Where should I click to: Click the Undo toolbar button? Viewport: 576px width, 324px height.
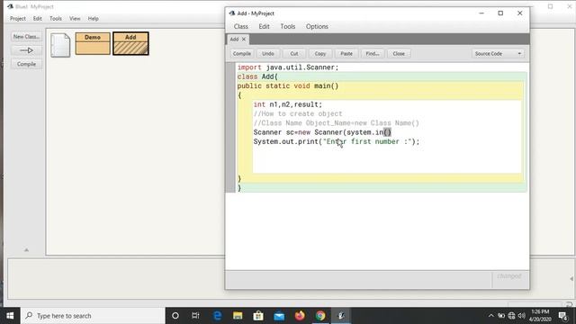[x=268, y=54]
